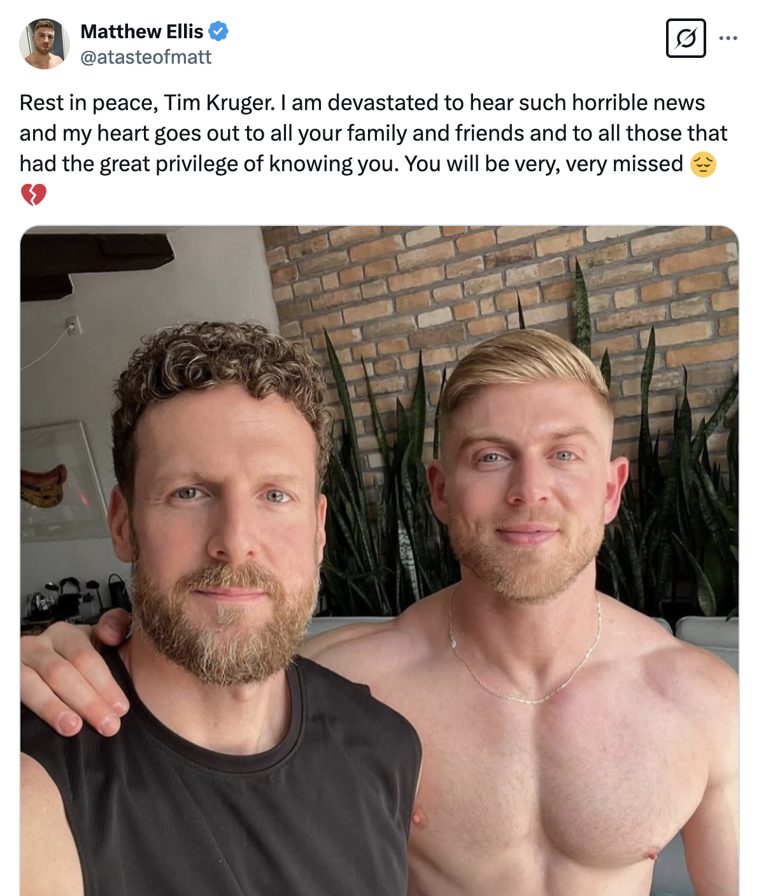Click the blue verified badge
759x896 pixels.
(x=218, y=31)
